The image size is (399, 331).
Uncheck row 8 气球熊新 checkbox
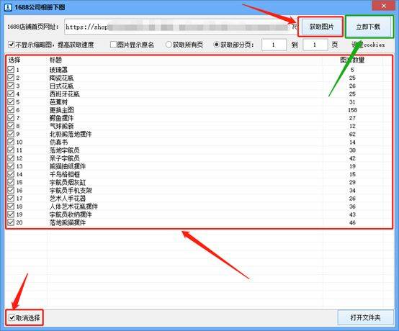11,126
